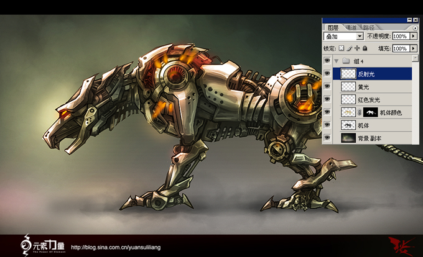Click lock transparent pixels icon

pos(342,48)
